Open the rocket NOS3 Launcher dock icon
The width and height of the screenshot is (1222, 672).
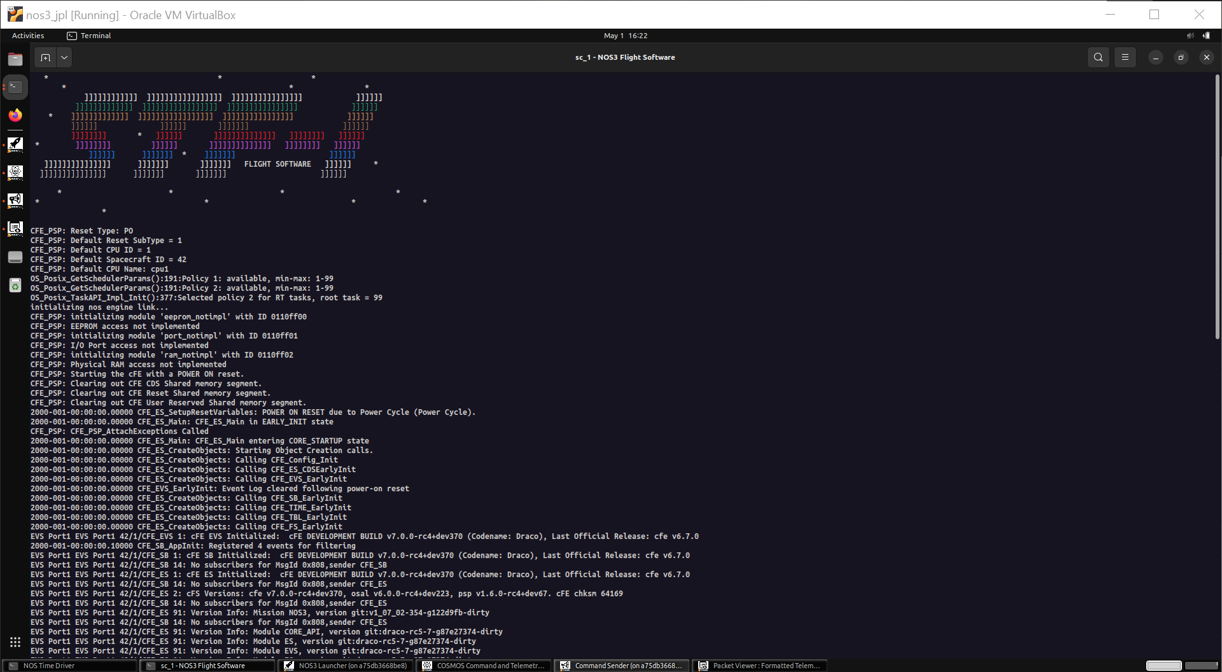pyautogui.click(x=15, y=144)
